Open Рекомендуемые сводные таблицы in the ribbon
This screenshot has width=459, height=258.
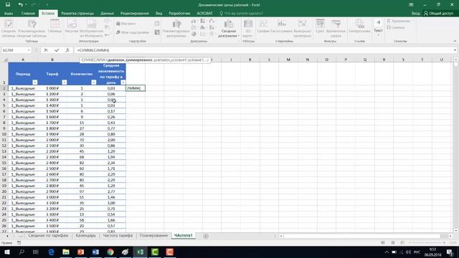pyautogui.click(x=32, y=29)
